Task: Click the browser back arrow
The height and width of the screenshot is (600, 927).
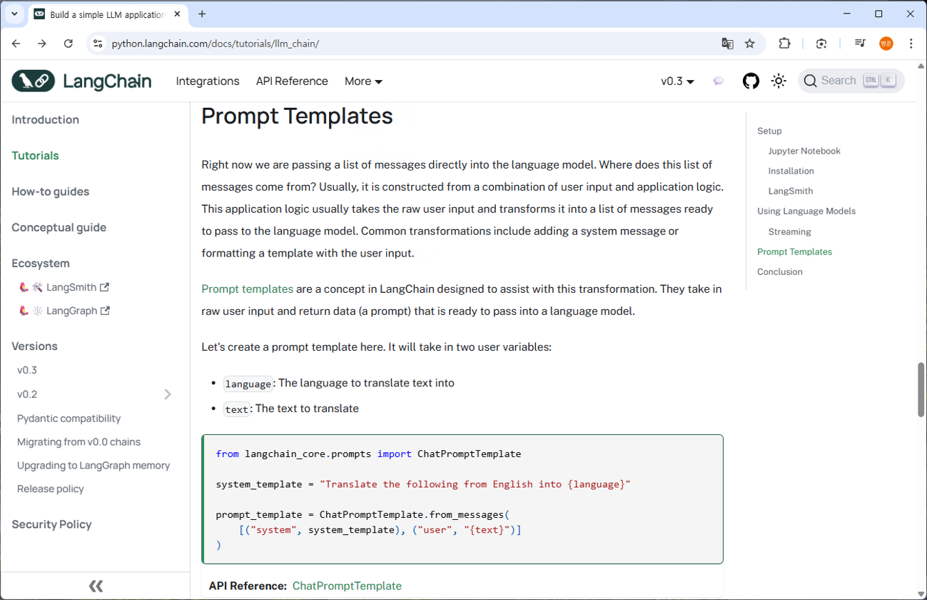Action: (x=16, y=44)
